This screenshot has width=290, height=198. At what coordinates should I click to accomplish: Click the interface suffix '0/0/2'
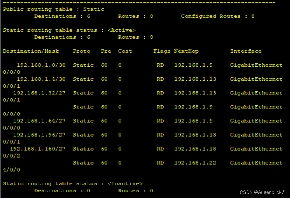point(11,156)
